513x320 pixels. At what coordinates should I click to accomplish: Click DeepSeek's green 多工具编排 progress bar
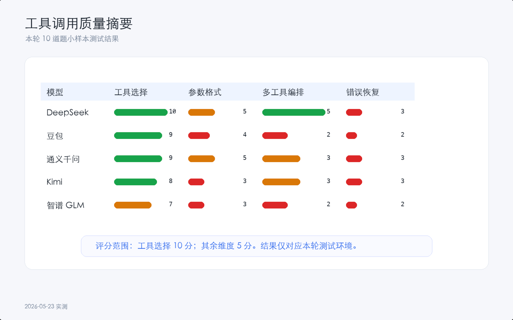tap(294, 112)
